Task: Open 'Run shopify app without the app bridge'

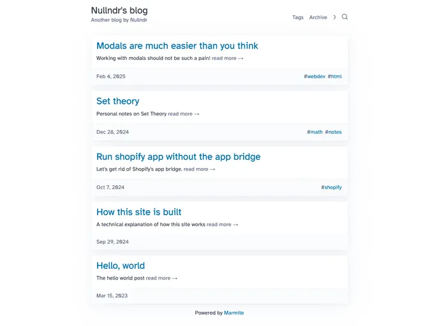Action: (x=178, y=157)
